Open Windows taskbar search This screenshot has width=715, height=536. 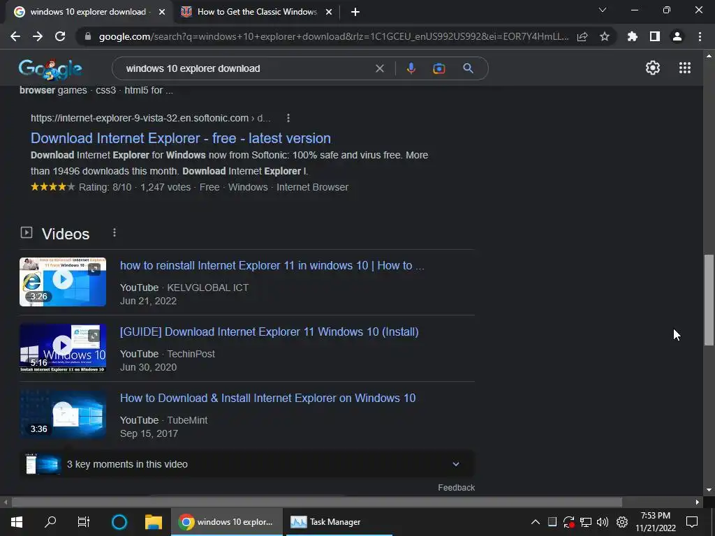pos(50,522)
